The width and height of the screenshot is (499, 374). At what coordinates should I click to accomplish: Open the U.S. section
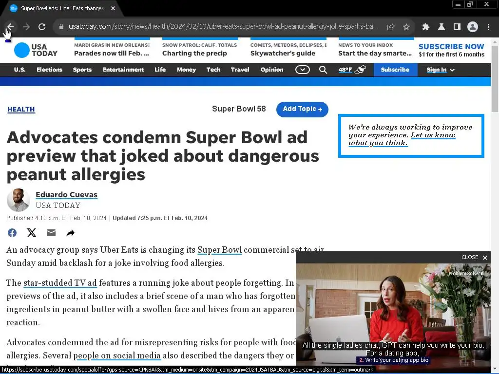pos(19,70)
